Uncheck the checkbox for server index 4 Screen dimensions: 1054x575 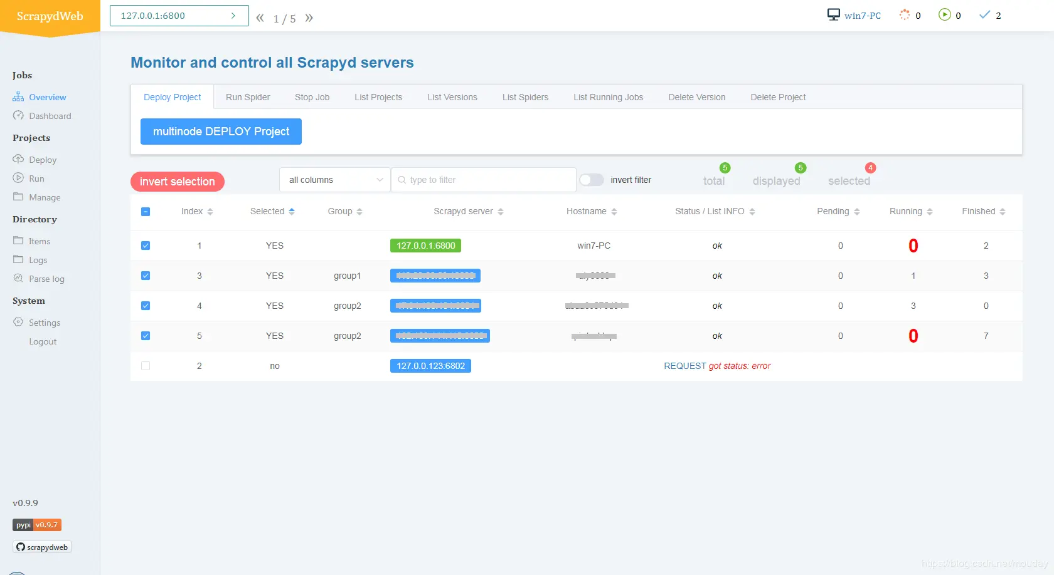pyautogui.click(x=146, y=306)
